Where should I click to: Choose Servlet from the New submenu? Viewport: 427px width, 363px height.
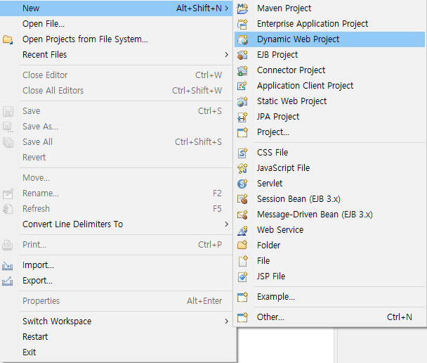click(x=329, y=184)
